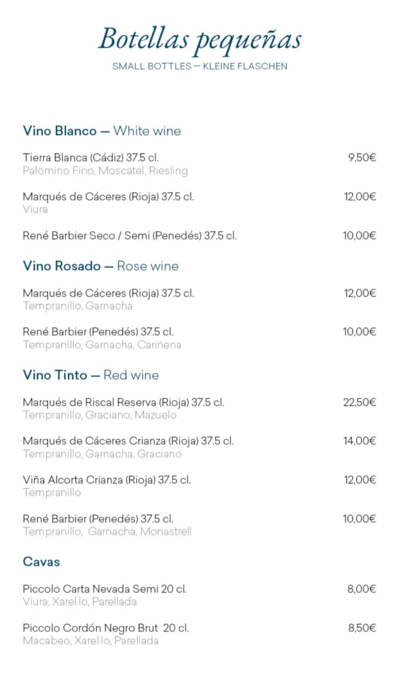
Task: Click the 9,50€ price
Action: point(361,158)
